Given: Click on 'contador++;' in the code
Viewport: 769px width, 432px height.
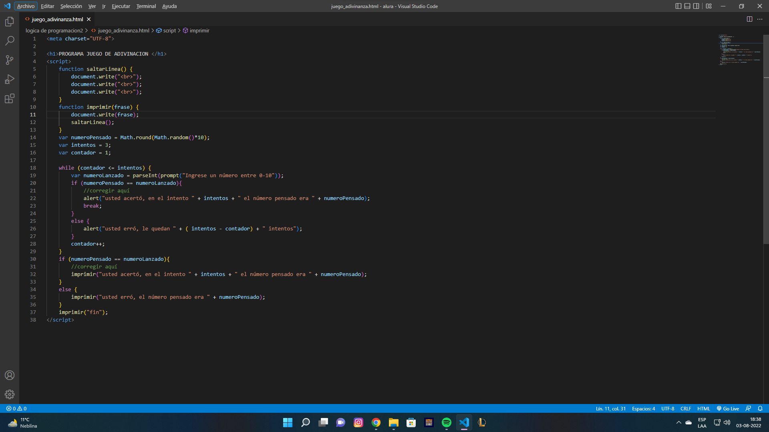Looking at the screenshot, I should click(88, 244).
